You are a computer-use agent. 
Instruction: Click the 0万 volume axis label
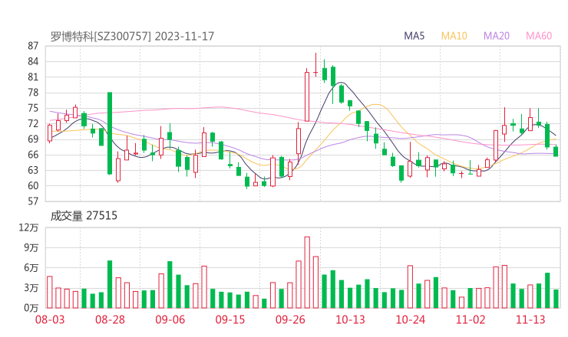pyautogui.click(x=31, y=308)
